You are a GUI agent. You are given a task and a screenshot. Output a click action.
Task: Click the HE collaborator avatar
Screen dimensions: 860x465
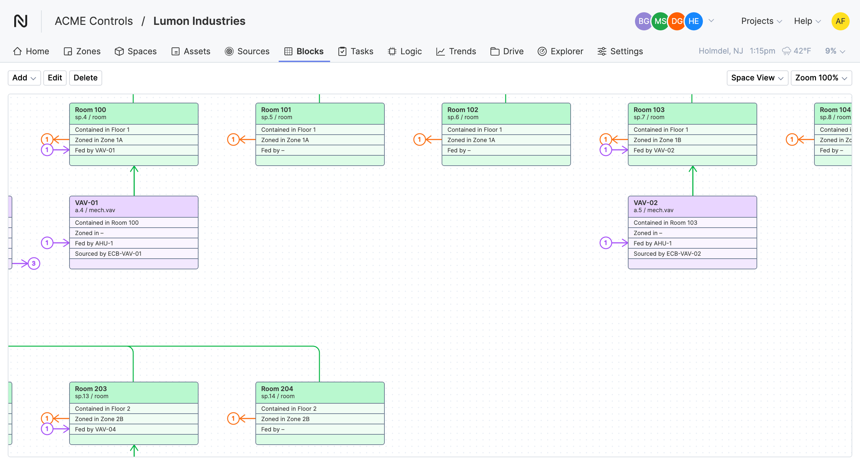(693, 21)
